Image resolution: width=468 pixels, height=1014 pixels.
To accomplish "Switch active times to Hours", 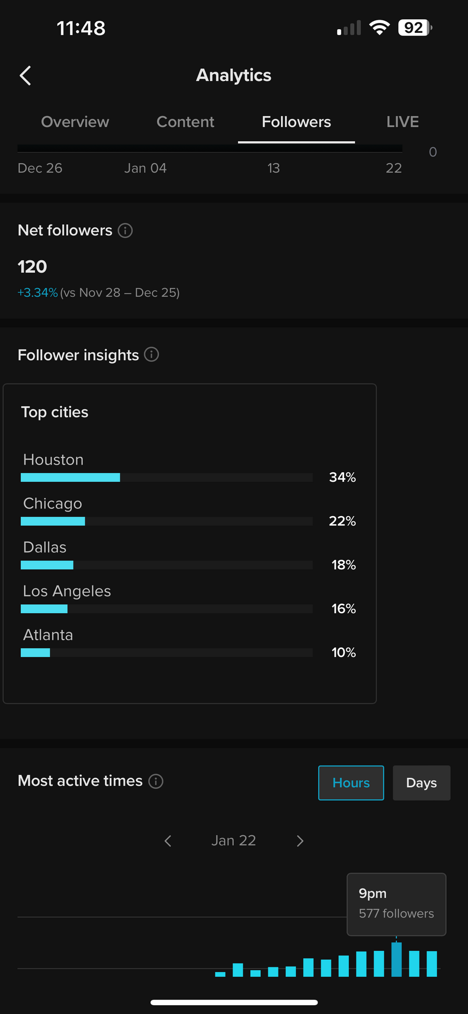I will click(x=351, y=783).
